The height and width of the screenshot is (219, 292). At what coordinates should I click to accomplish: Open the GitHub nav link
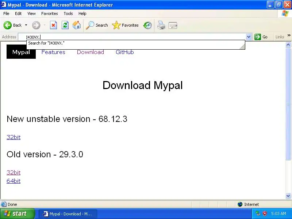[124, 52]
